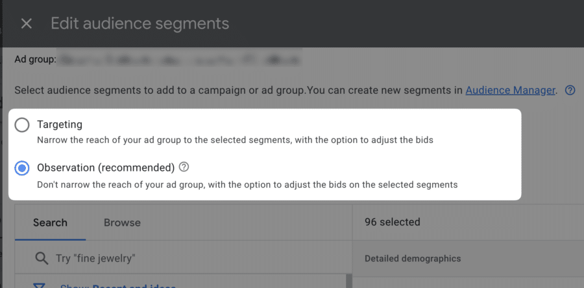Screen dimensions: 584x288
Task: Click the segment list scrollbar
Action: tap(349, 281)
